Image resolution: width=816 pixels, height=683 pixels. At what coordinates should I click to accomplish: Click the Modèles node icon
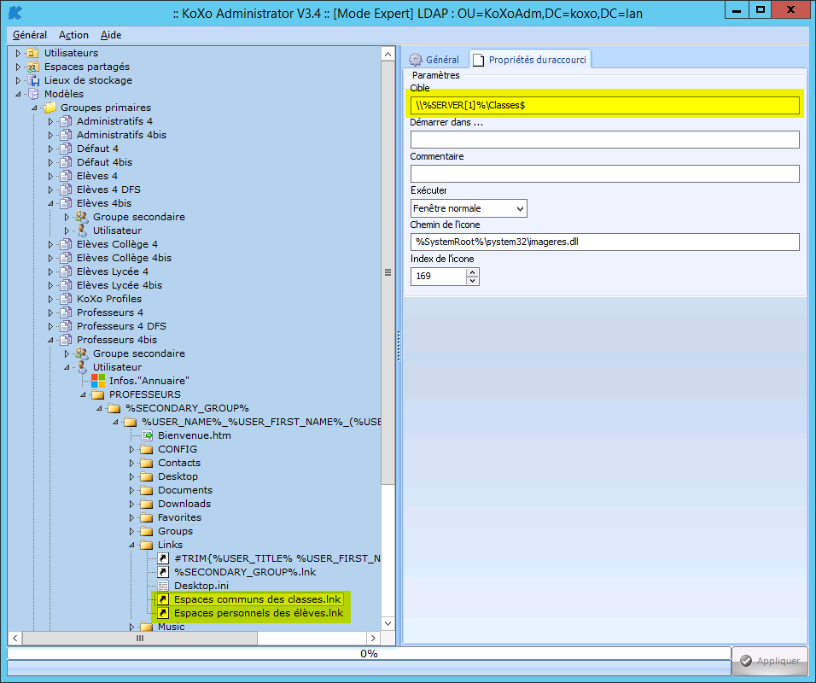pyautogui.click(x=32, y=94)
